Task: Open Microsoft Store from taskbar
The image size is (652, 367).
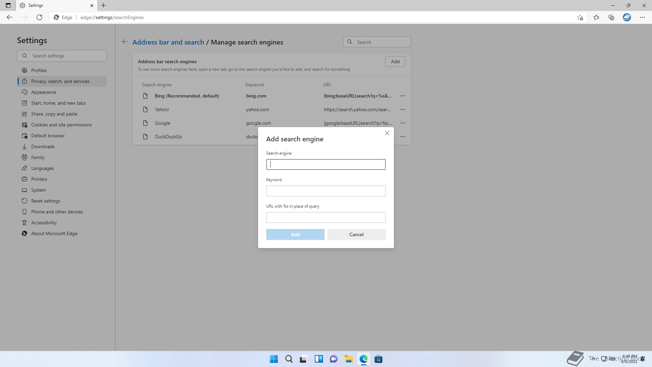Action: tap(378, 359)
